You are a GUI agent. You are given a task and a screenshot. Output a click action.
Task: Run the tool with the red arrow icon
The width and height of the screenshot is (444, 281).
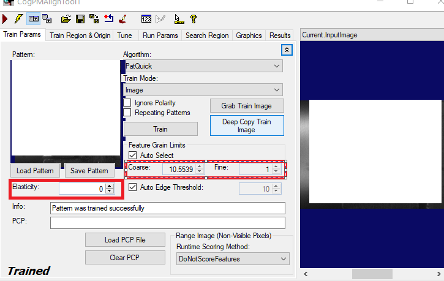[x=5, y=19]
